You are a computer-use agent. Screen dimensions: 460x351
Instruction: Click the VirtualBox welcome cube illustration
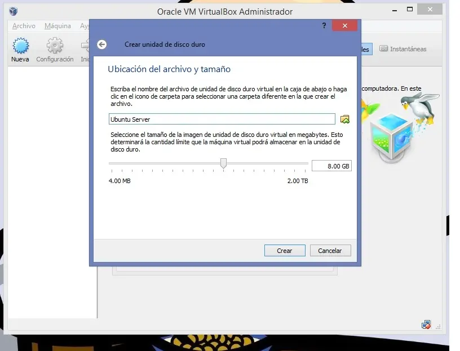392,138
